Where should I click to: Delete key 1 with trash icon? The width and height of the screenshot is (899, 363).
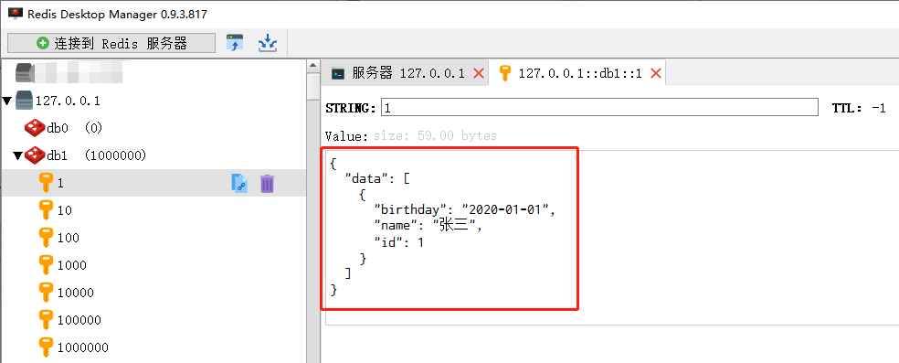click(267, 184)
